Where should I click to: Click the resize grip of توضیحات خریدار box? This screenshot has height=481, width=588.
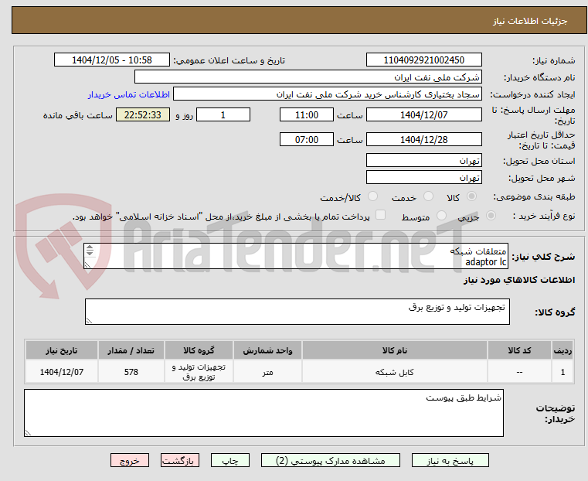[x=28, y=432]
